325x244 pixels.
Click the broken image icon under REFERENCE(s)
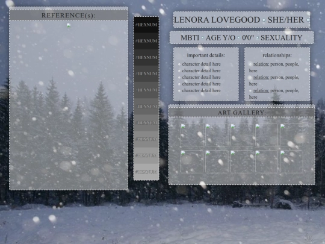(69, 25)
